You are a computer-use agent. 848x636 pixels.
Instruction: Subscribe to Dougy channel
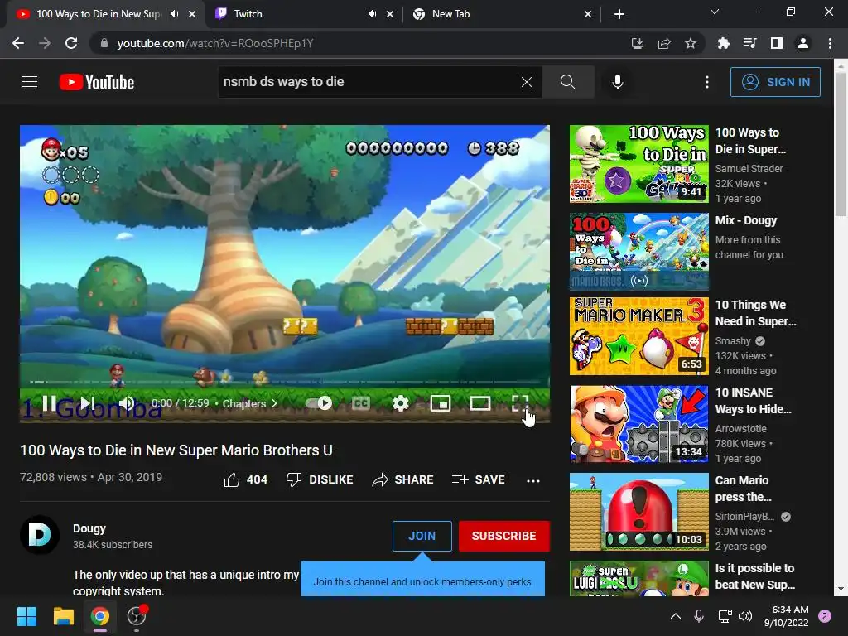504,536
